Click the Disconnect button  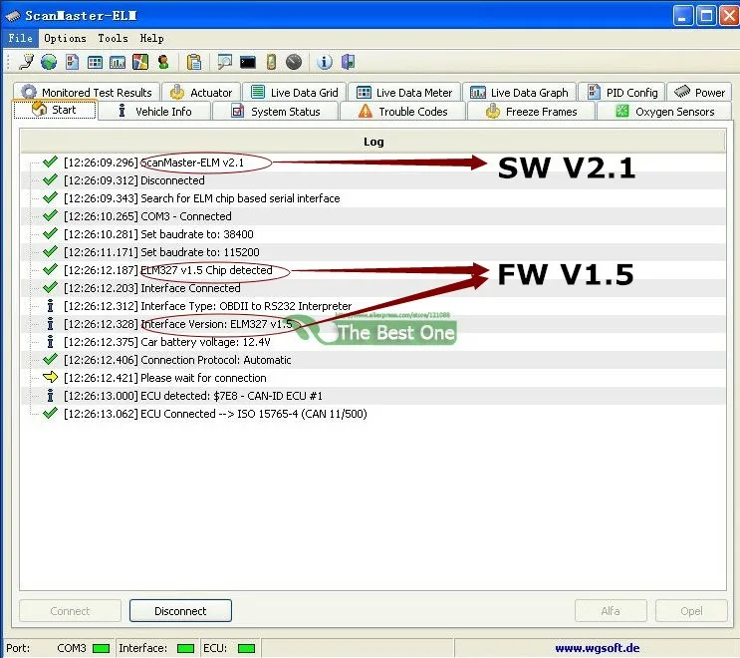pos(180,611)
